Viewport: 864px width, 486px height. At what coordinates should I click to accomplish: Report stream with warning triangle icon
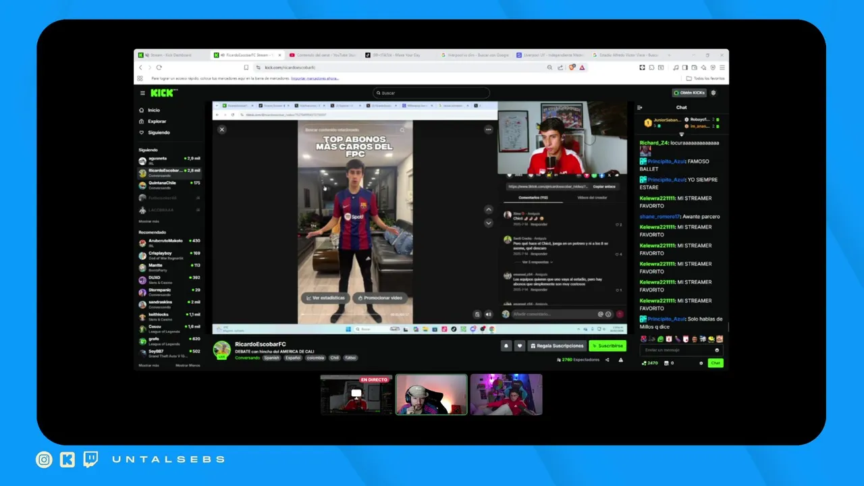point(621,360)
